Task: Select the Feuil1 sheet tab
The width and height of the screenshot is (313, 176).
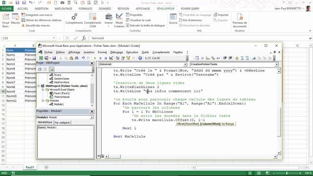Action: click(30, 167)
